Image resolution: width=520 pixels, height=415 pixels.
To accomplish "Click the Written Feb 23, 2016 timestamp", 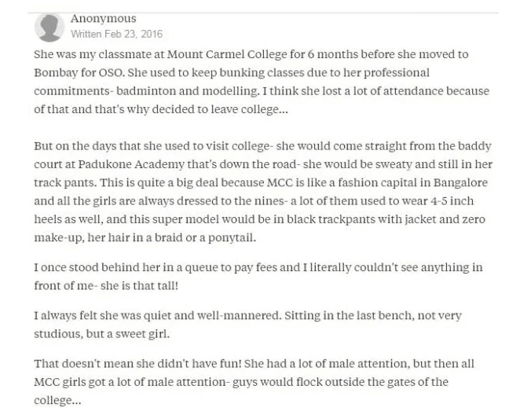I will 117,34.
